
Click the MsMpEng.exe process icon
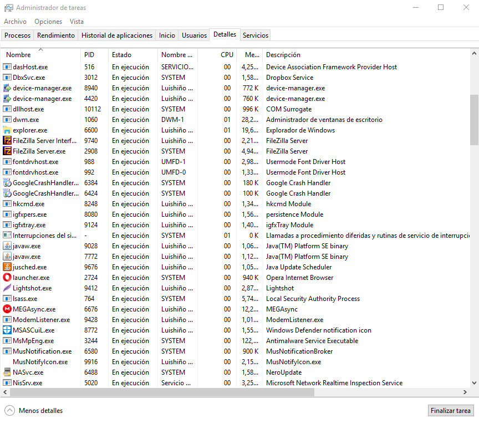point(7,341)
